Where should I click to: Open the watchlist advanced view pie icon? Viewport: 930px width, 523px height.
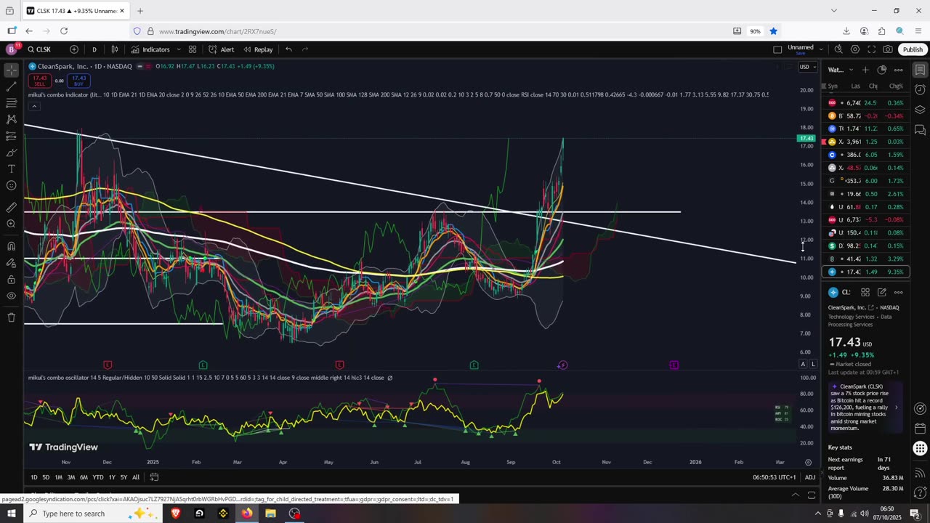882,70
